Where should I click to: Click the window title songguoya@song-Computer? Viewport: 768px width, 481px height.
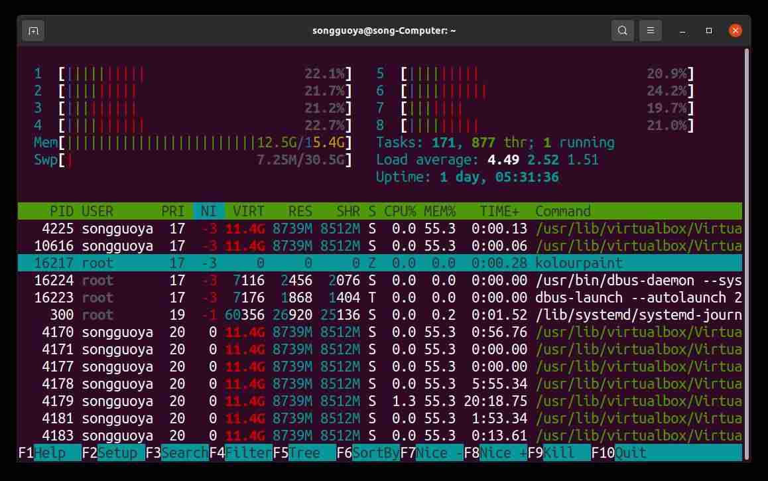pyautogui.click(x=384, y=31)
